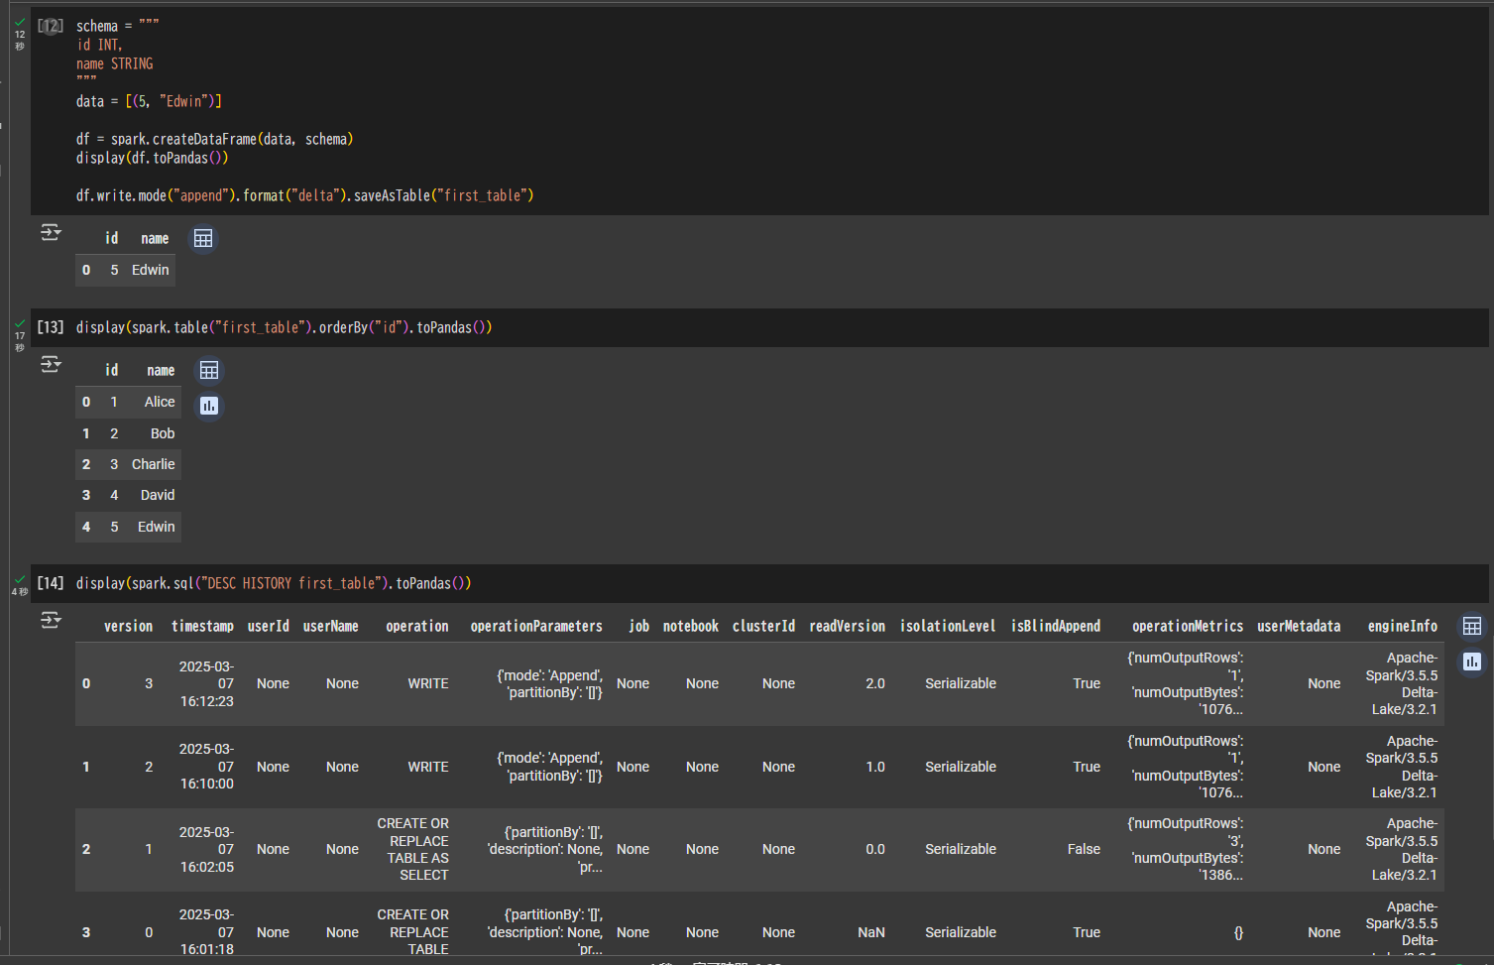Select the 'Bob' cell in the first_table output

tap(163, 434)
